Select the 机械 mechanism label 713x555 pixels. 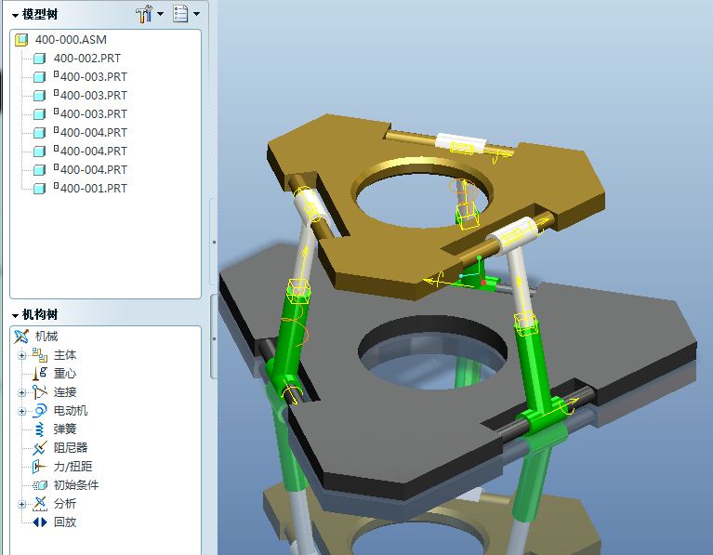46,337
